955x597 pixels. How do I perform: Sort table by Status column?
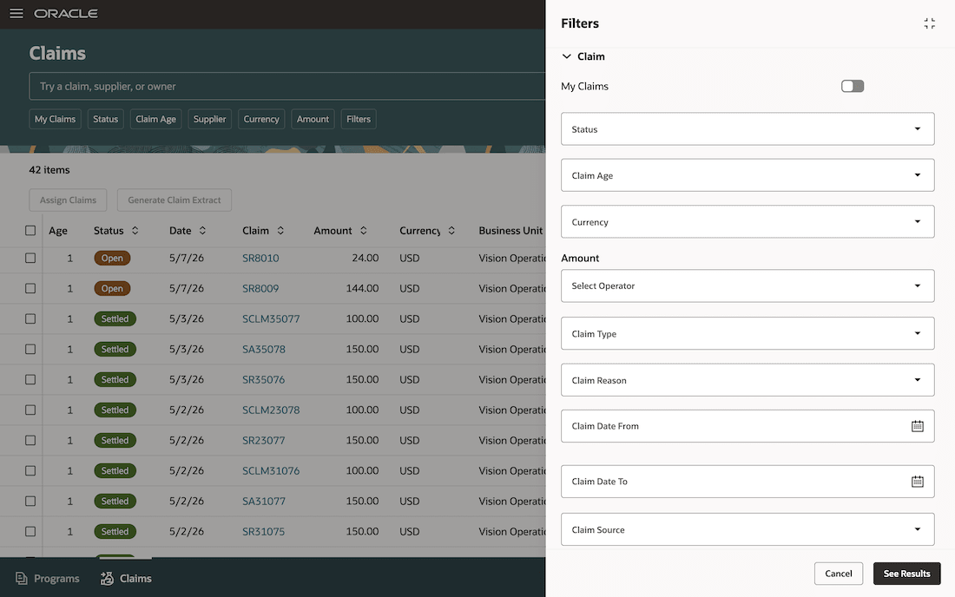click(x=135, y=231)
